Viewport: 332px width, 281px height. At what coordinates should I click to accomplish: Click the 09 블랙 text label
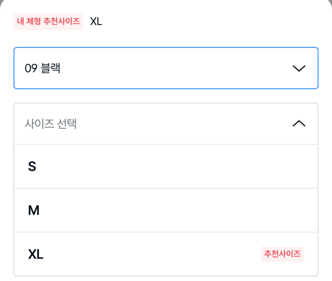click(42, 69)
